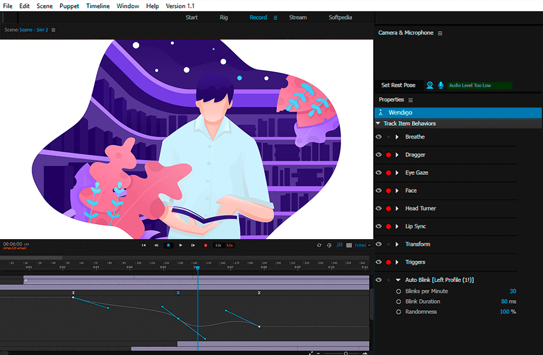
Task: Click the microphone icon near Set Rest Pose
Action: 442,85
